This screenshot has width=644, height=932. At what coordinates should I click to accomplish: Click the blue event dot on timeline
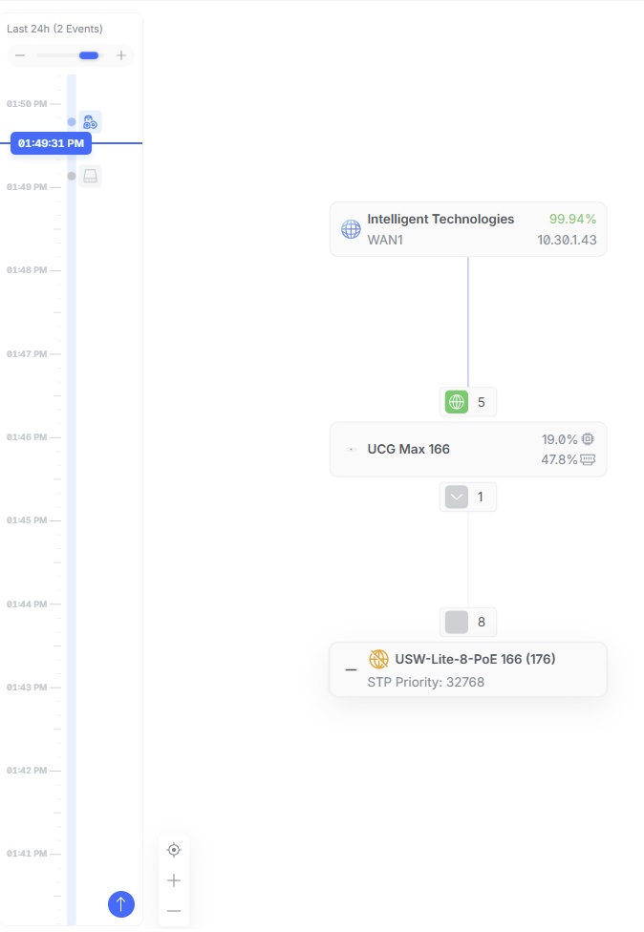tap(72, 122)
